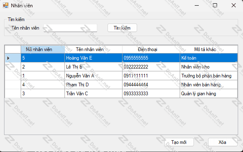The height and width of the screenshot is (152, 243).
Task: Select the Nguyễn Văn A name cell
Action: pos(93,76)
